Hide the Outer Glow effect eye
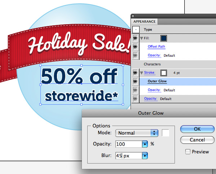The width and height of the screenshot is (216, 174). coord(135,81)
